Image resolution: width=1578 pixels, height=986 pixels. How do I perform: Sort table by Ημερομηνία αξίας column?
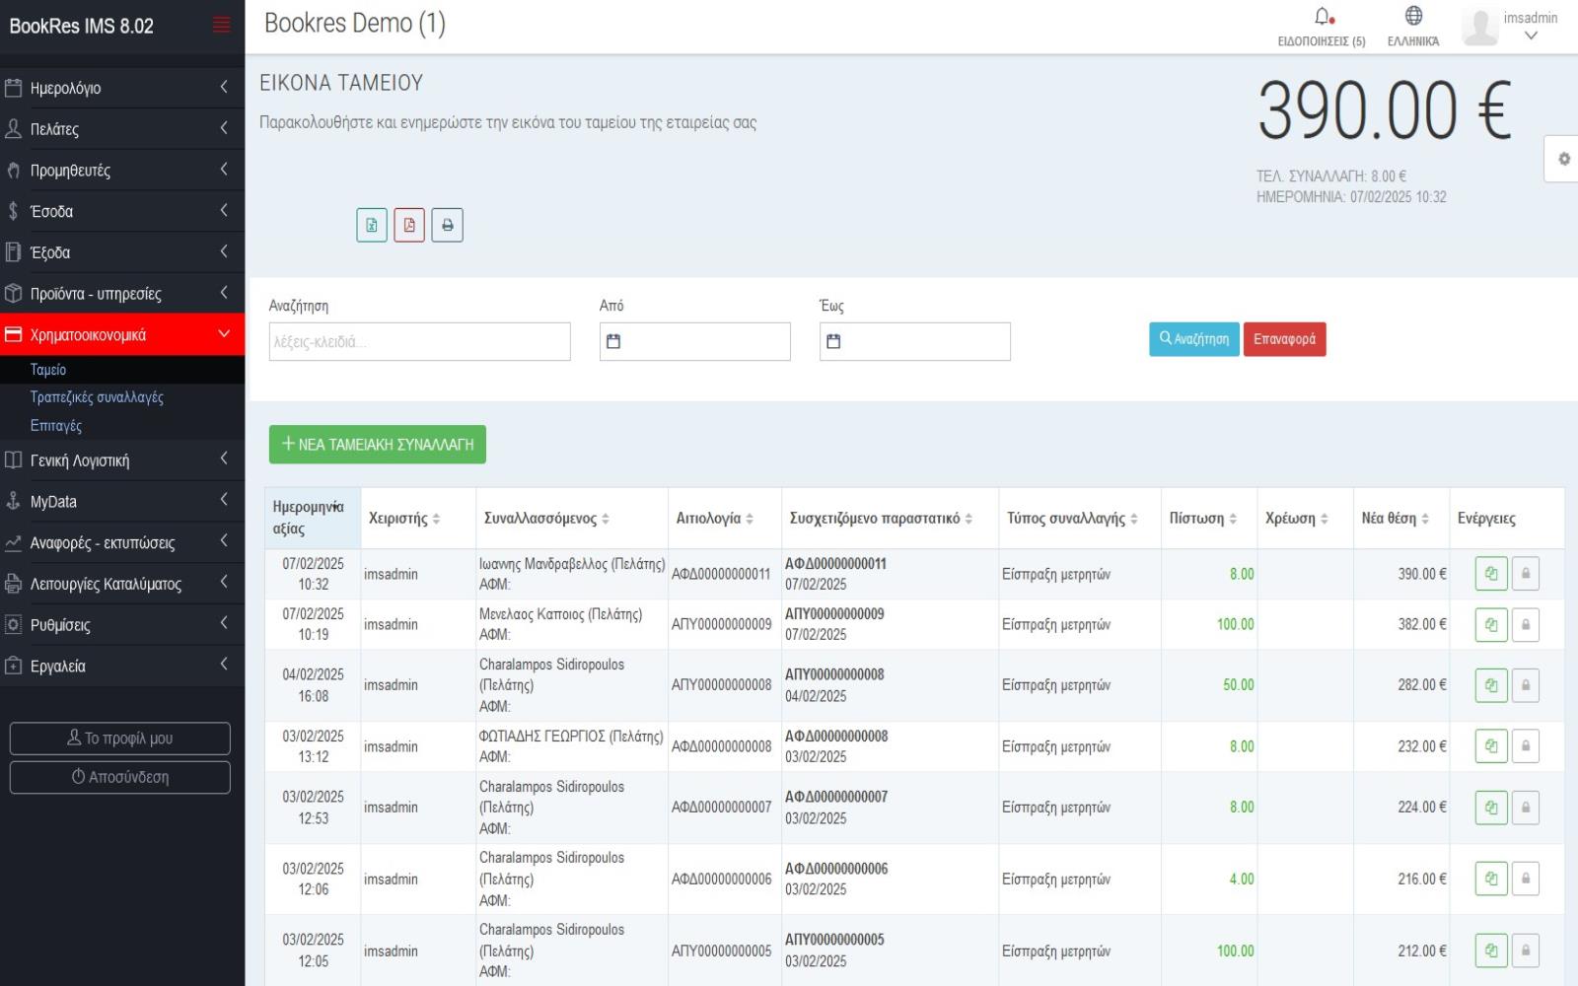(x=313, y=519)
